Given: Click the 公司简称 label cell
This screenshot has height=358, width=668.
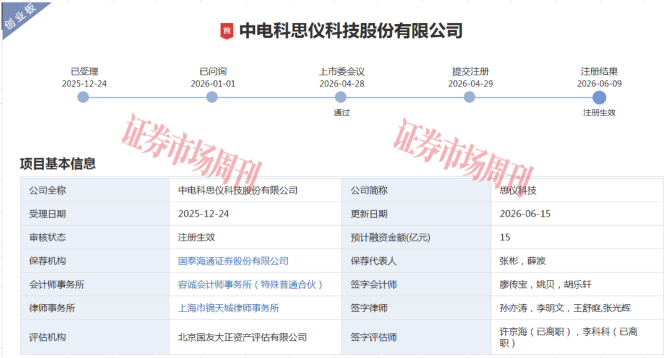Looking at the screenshot, I should pyautogui.click(x=416, y=190).
